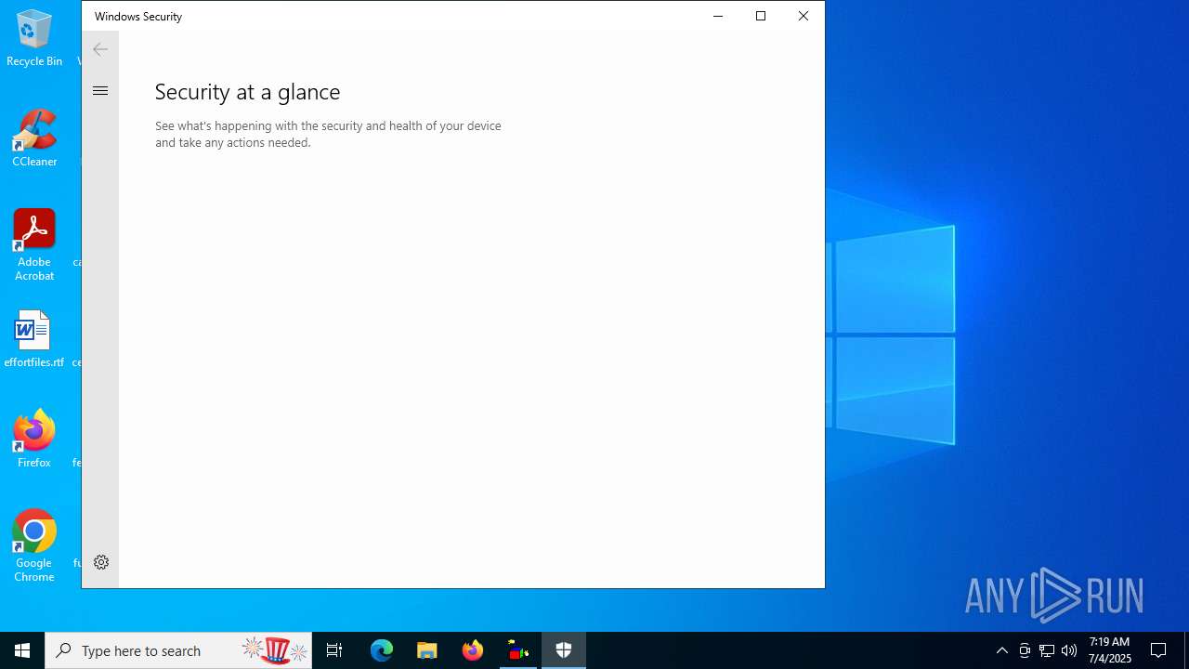This screenshot has width=1189, height=669.
Task: Maximize the Windows Security window
Action: (x=761, y=16)
